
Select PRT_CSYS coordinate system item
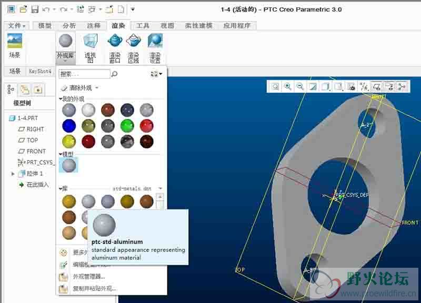click(x=36, y=163)
